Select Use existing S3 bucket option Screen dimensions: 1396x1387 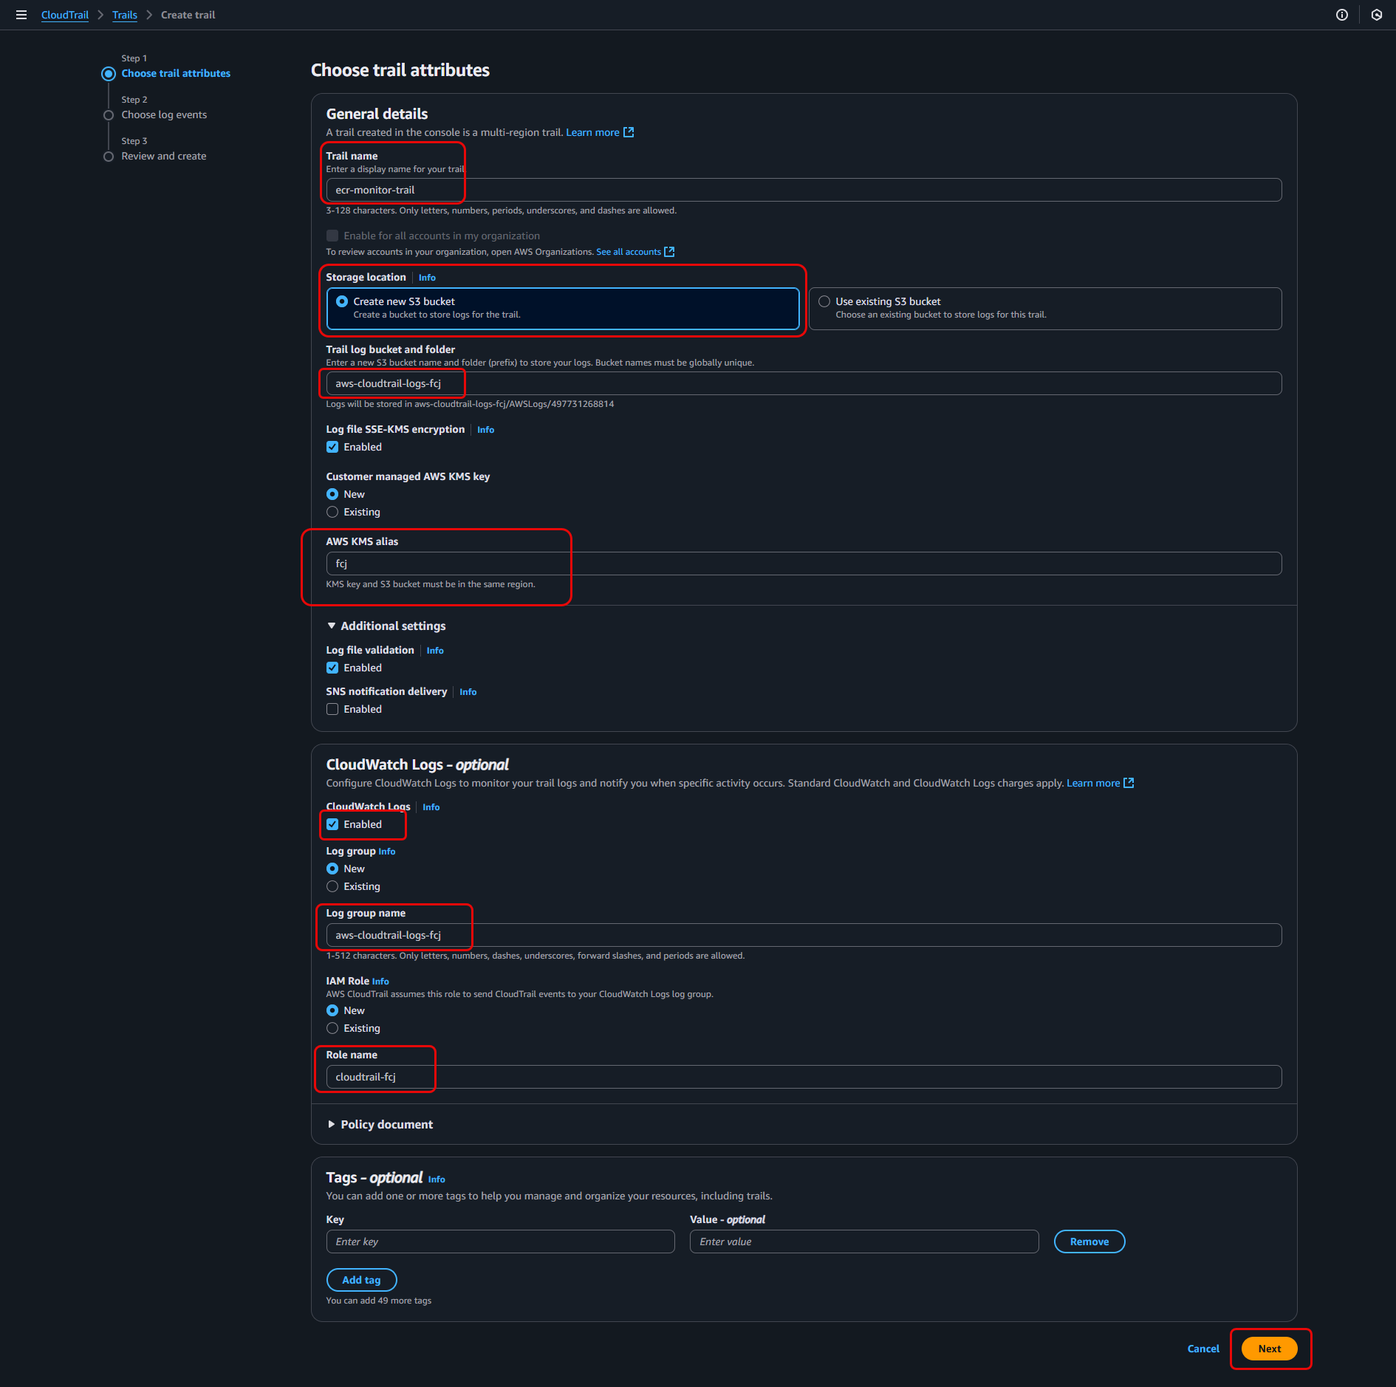pos(824,301)
